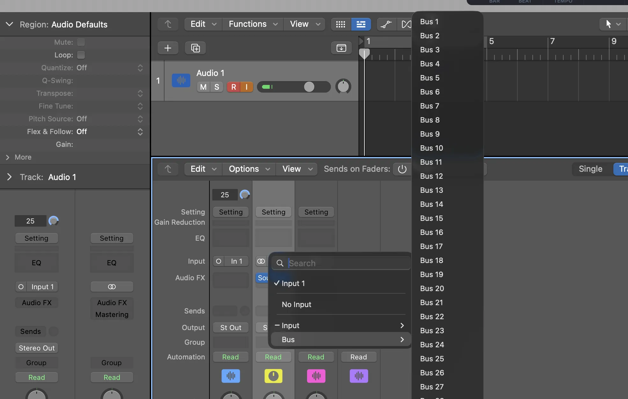Switch to grid view in tracks toolbar
This screenshot has height=399, width=628.
coord(340,24)
